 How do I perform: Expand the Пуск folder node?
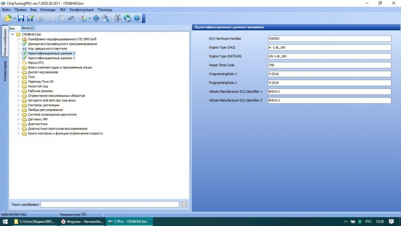point(18,77)
